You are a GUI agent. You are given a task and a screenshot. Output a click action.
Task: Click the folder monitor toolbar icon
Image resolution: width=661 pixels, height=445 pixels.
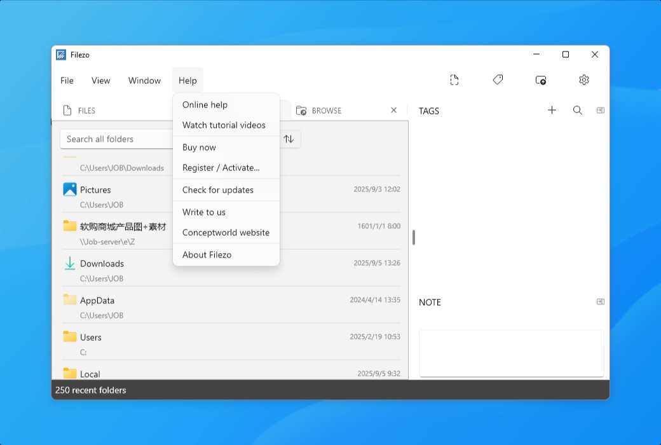(x=541, y=79)
